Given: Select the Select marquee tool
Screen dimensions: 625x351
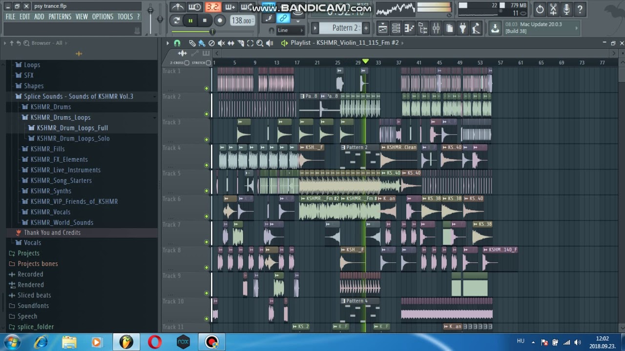Looking at the screenshot, I should click(250, 43).
